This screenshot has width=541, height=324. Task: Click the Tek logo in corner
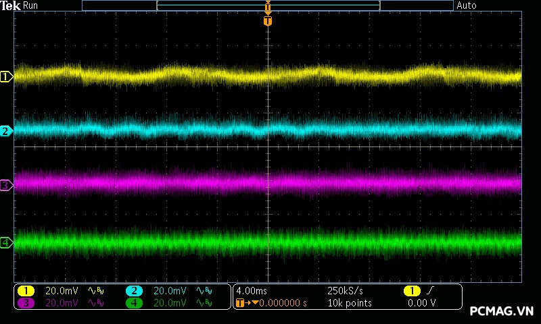(11, 5)
